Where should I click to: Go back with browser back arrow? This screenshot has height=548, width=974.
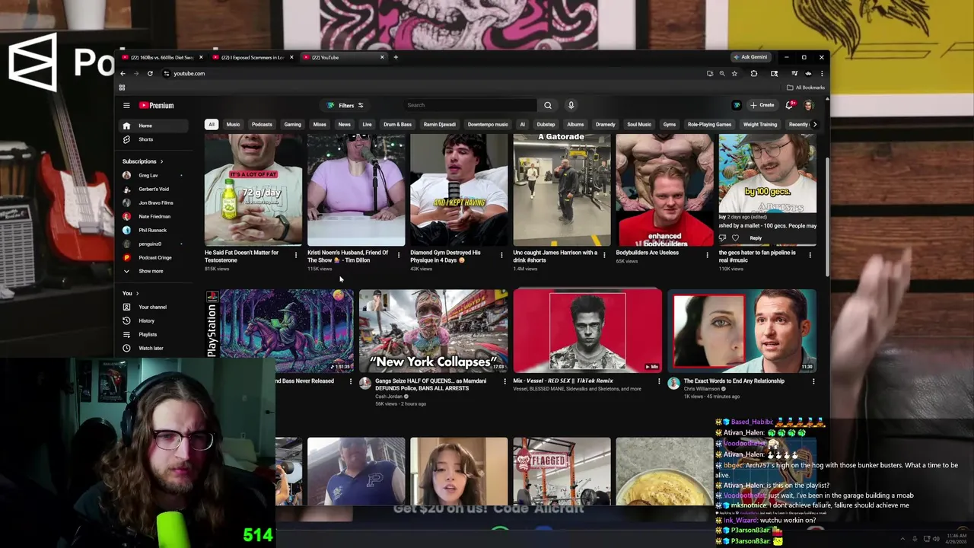[123, 74]
